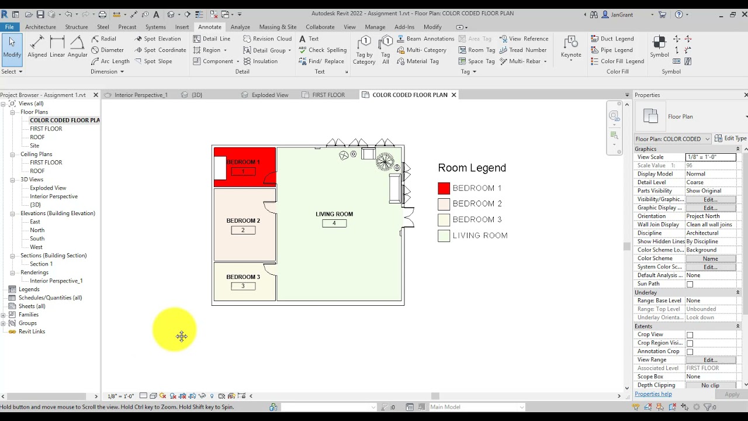Click the Spot Elevation tool
Screen dimensions: 748x421
click(157, 39)
